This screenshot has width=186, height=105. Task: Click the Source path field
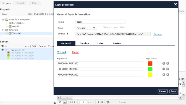tap(113, 34)
